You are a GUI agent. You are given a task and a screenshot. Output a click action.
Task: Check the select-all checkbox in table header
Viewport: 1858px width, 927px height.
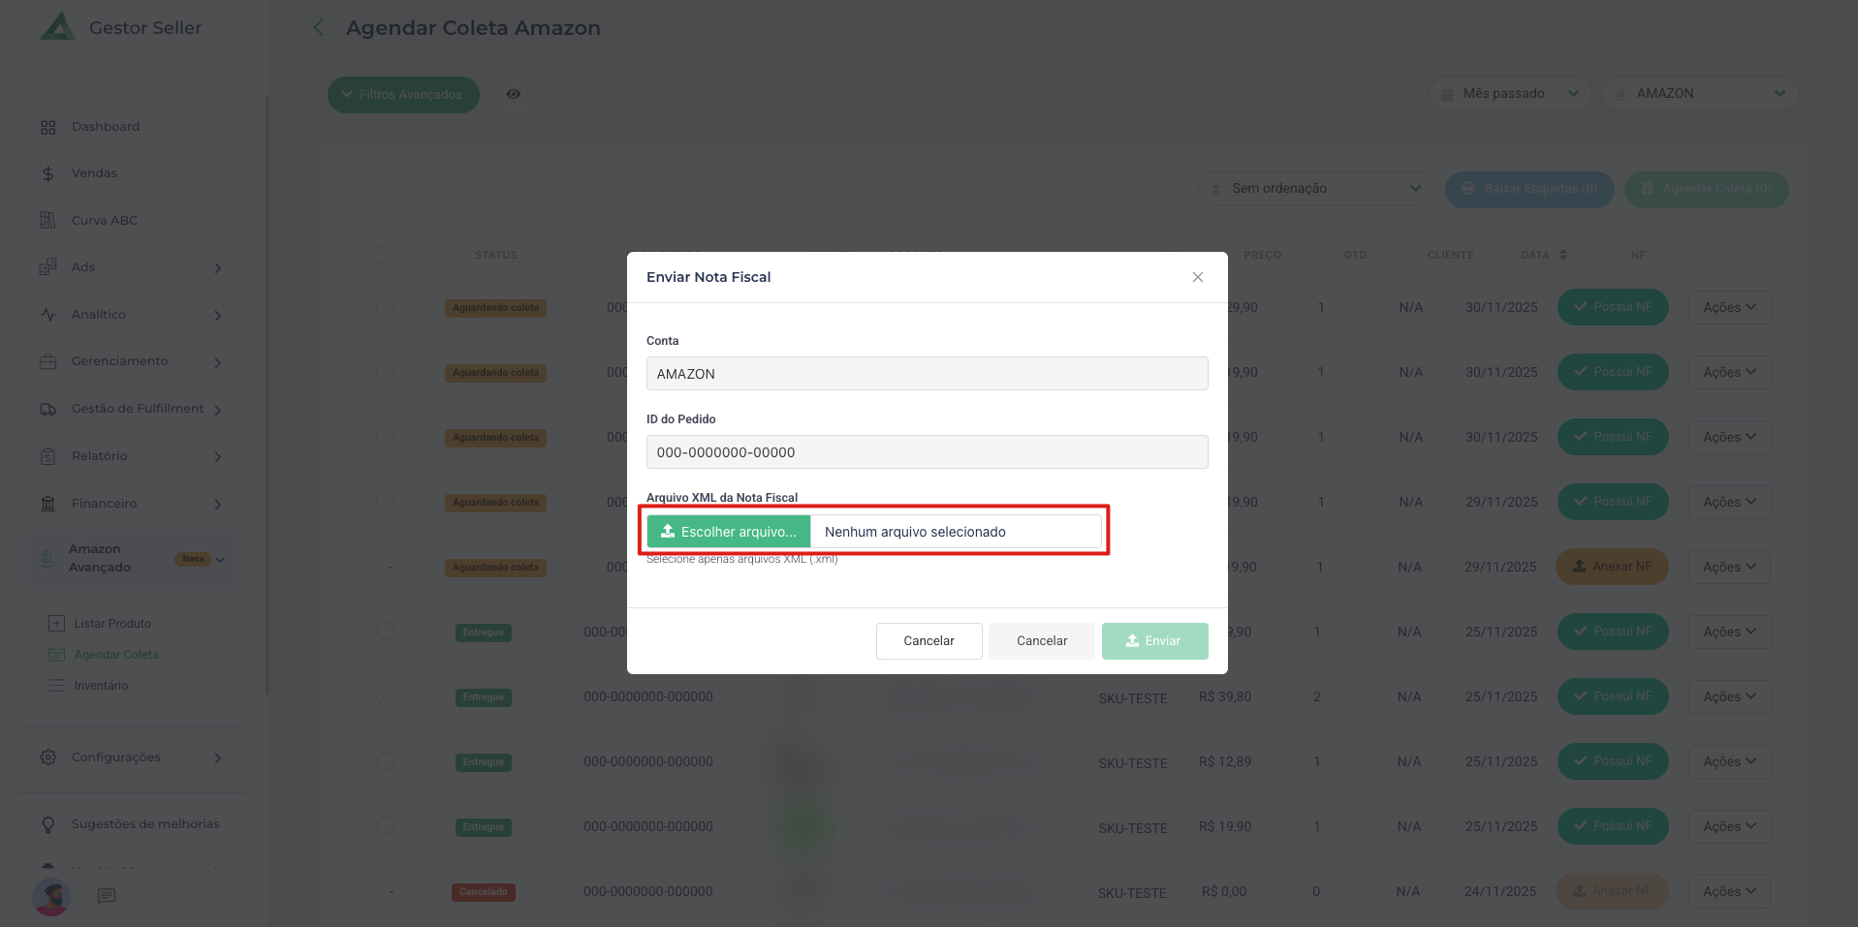point(378,255)
